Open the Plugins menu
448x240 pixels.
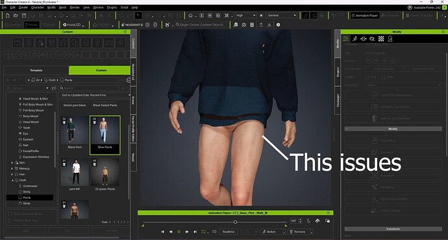pyautogui.click(x=112, y=7)
